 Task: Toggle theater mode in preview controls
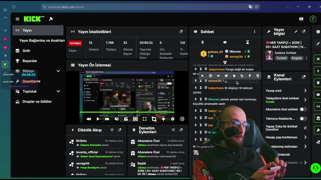(135, 119)
